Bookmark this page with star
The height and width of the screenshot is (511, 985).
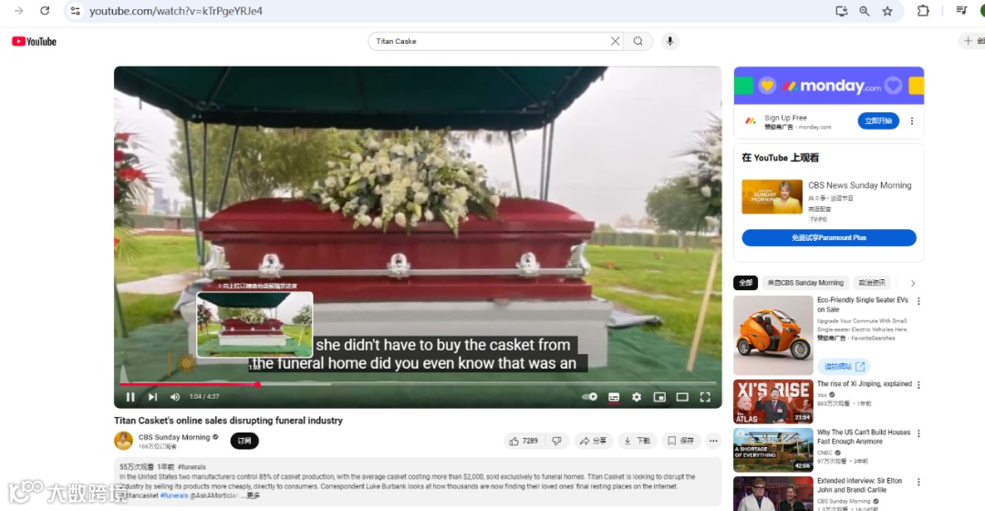(887, 11)
